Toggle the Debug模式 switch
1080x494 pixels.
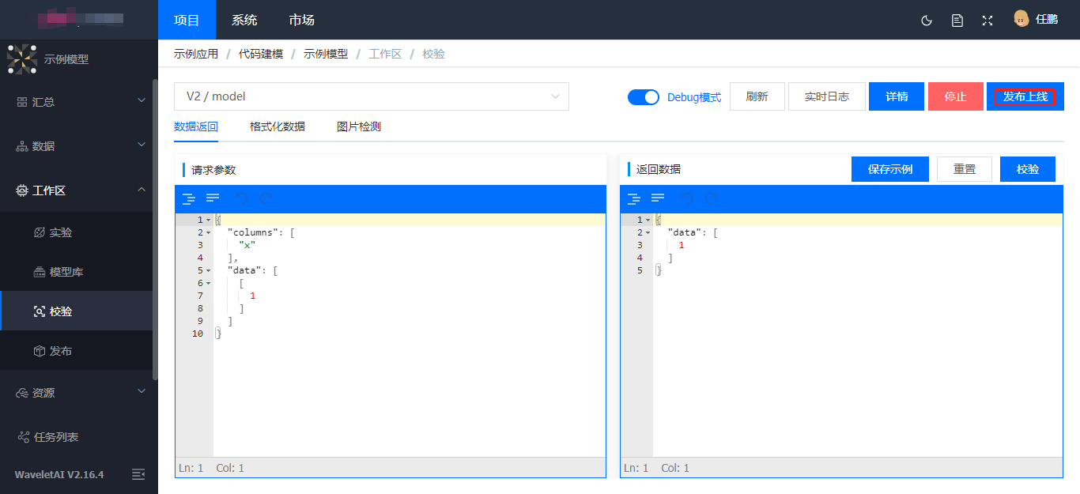click(x=643, y=96)
